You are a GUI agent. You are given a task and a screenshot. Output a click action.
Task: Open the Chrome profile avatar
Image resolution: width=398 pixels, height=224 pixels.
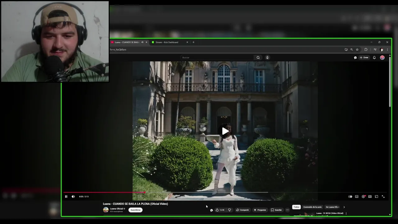point(382,49)
